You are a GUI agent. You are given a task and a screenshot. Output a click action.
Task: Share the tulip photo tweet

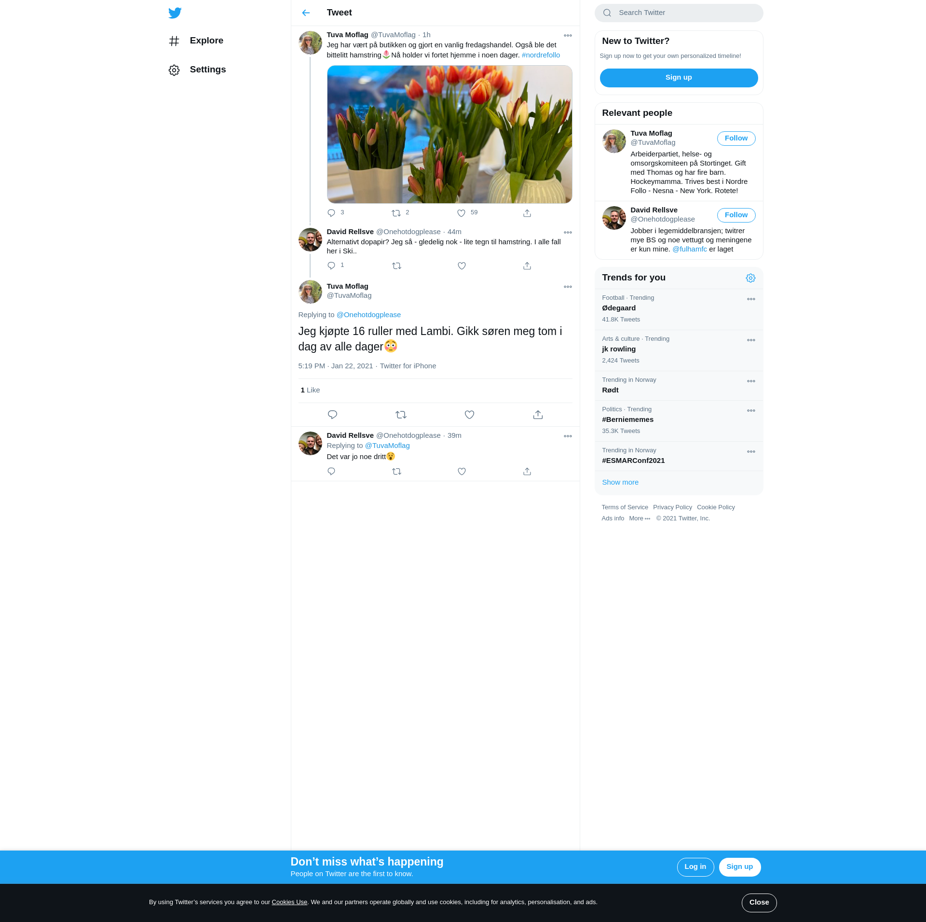527,213
